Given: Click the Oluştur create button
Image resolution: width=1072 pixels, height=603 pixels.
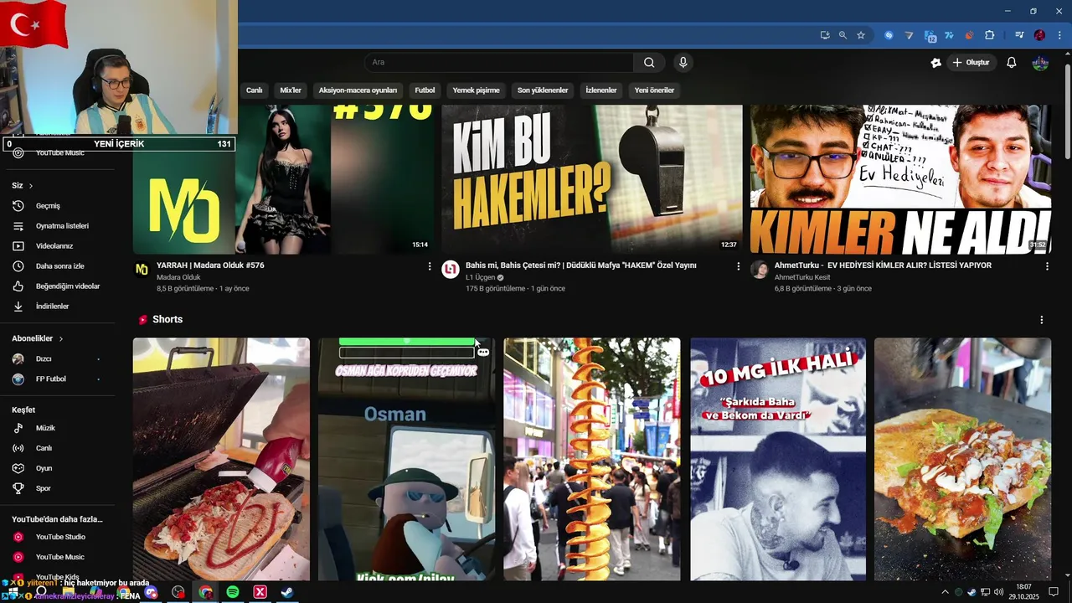Looking at the screenshot, I should tap(972, 62).
